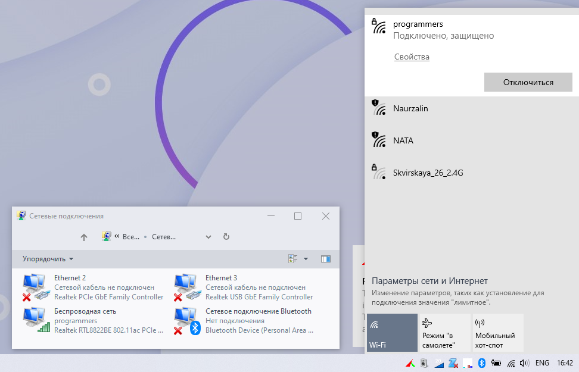Select the Naurzalin Wi-Fi network
The image size is (579, 372).
pos(410,109)
